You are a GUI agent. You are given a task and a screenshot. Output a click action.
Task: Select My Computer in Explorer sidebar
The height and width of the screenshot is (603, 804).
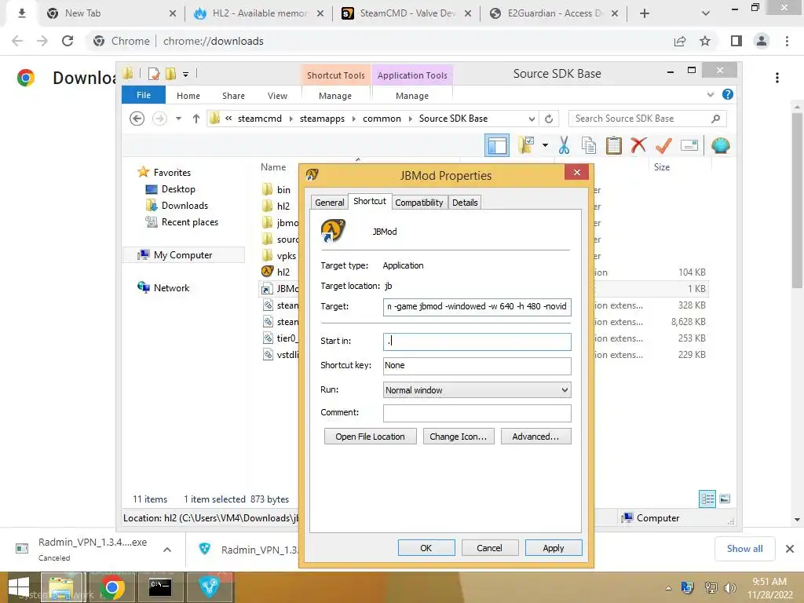point(182,255)
